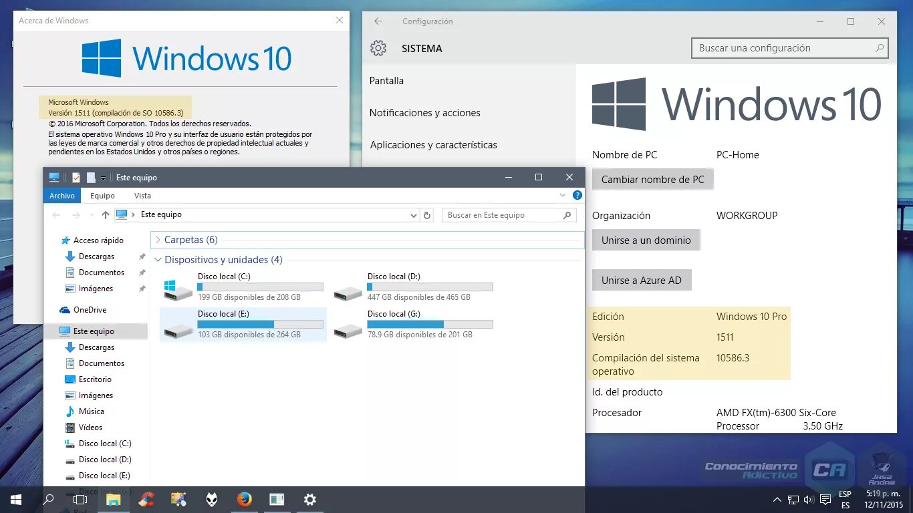Image resolution: width=913 pixels, height=513 pixels.
Task: Click the magnifier icon in Explorer search box
Action: (x=567, y=215)
